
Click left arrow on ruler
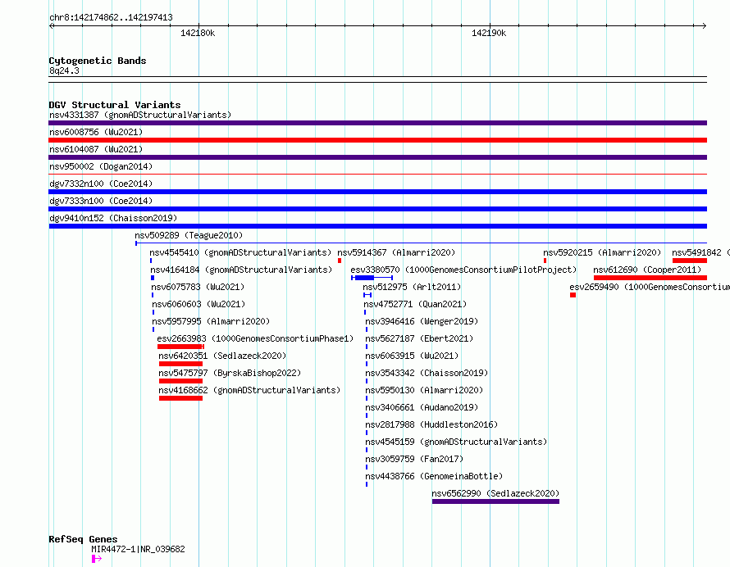pyautogui.click(x=51, y=26)
